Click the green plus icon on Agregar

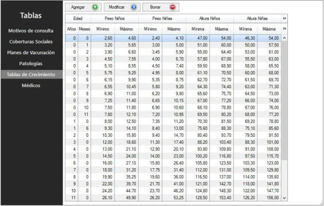(95, 7)
